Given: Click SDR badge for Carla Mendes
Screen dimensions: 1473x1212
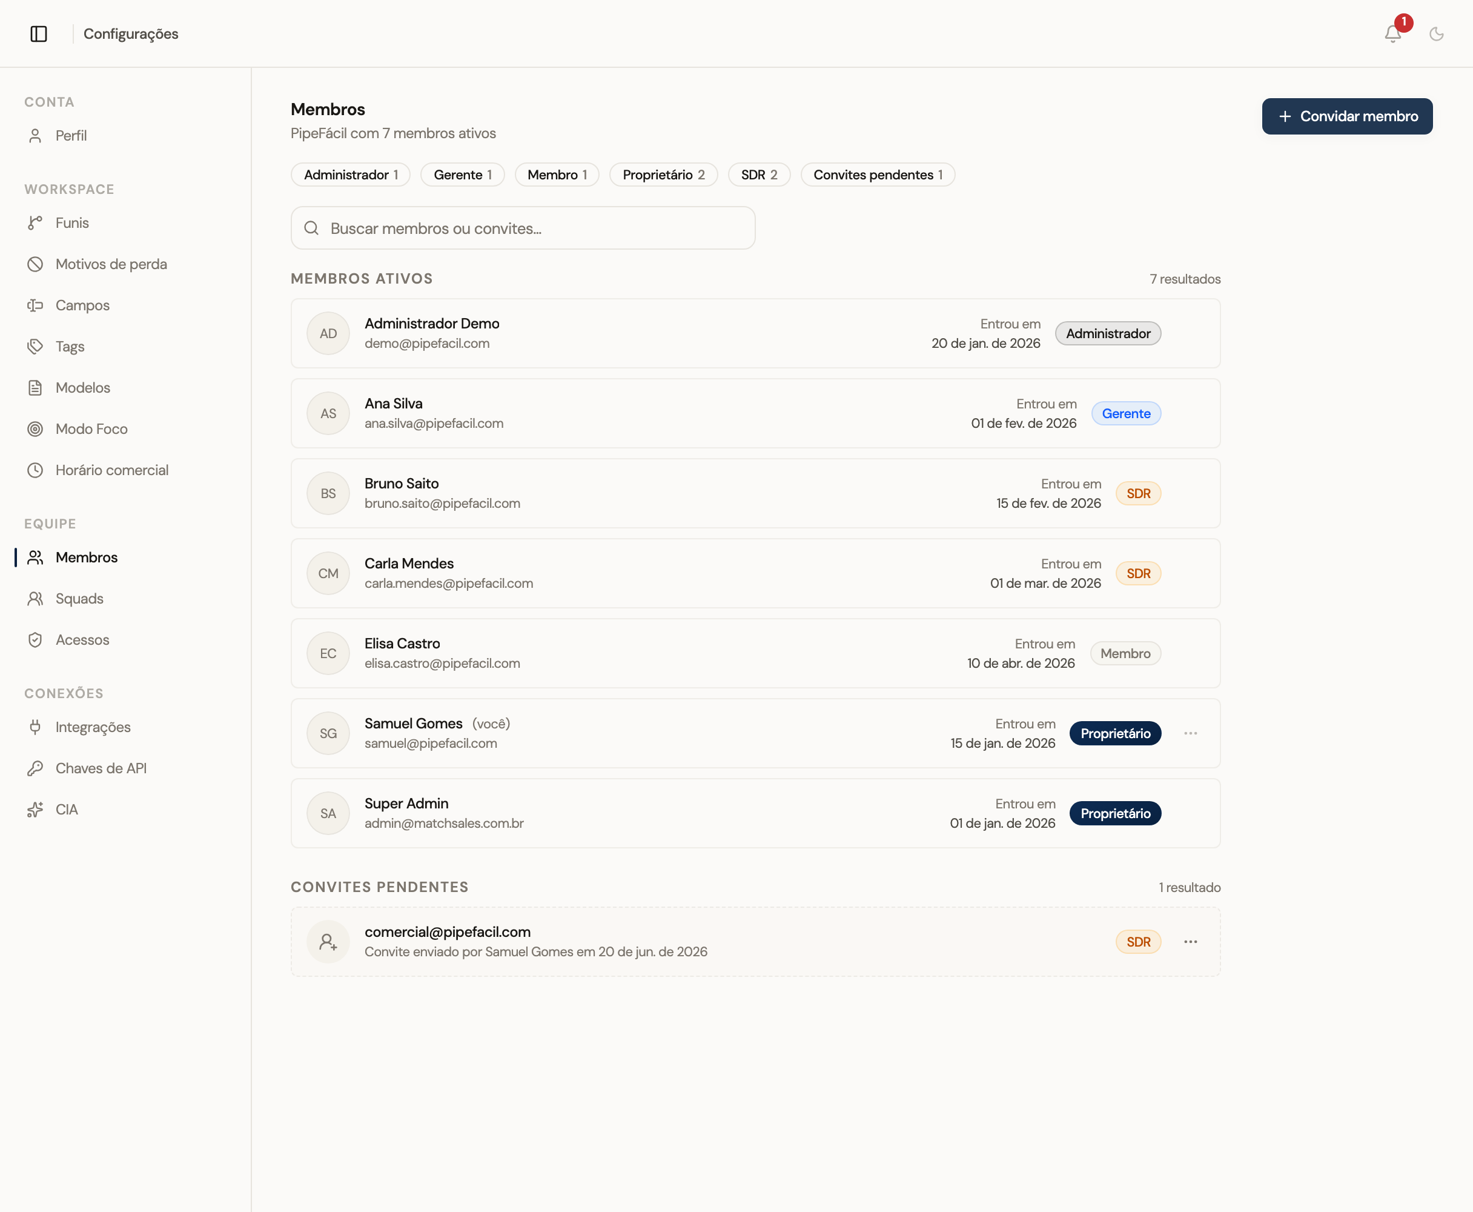Looking at the screenshot, I should (x=1138, y=573).
